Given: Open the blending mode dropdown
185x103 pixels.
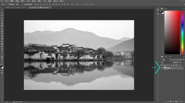Looking at the screenshot, I should 166,63.
